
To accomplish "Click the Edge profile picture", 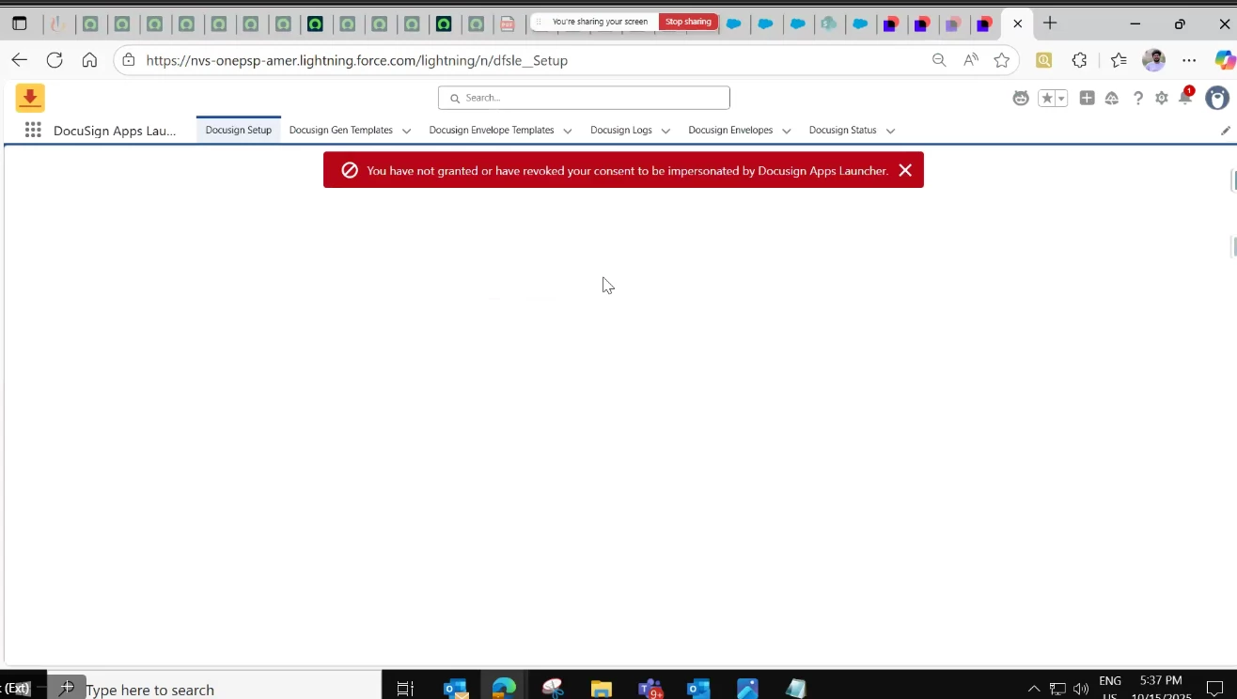I will (x=1153, y=60).
